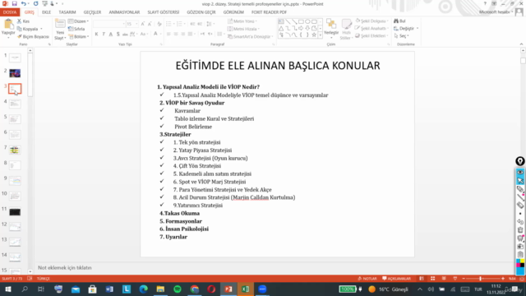Select the cursor arrow tool in pen toolbar
Image resolution: width=526 pixels, height=296 pixels.
[520, 181]
